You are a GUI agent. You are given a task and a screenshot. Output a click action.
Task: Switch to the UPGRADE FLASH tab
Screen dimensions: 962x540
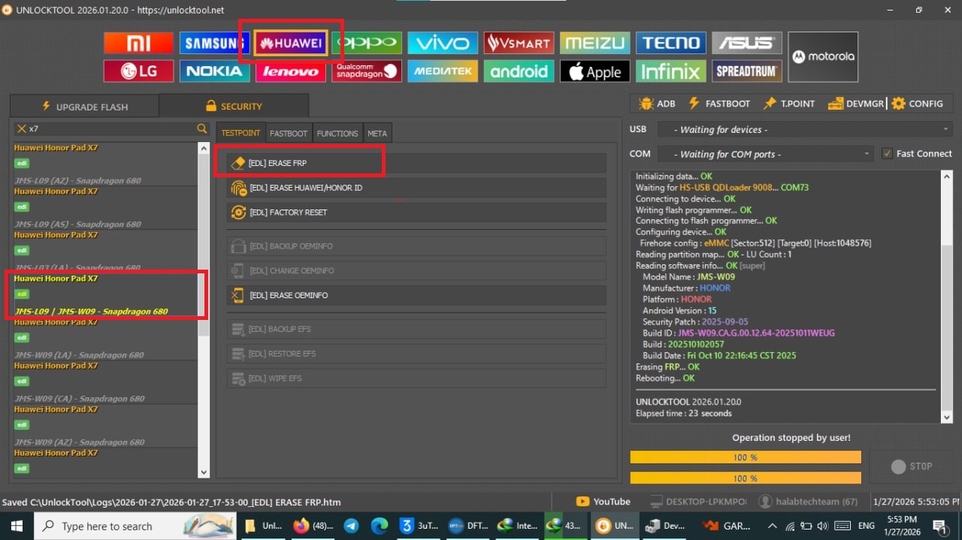[84, 106]
